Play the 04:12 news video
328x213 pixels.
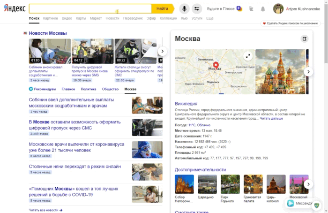point(93,51)
